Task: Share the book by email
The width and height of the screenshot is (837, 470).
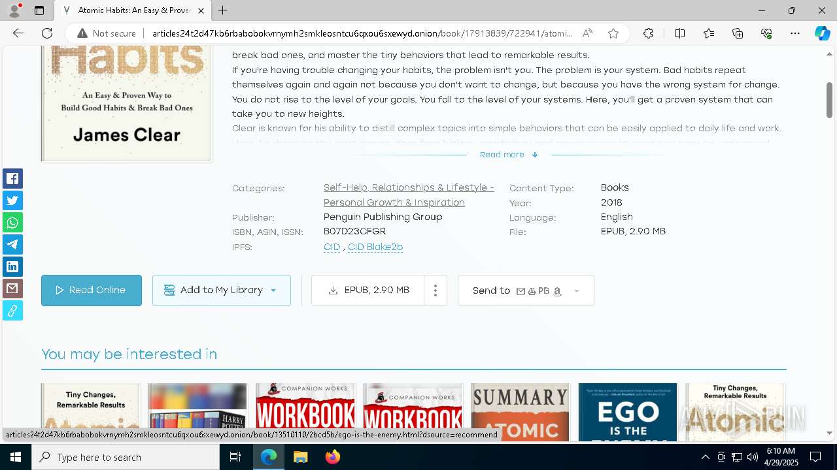Action: 12,288
